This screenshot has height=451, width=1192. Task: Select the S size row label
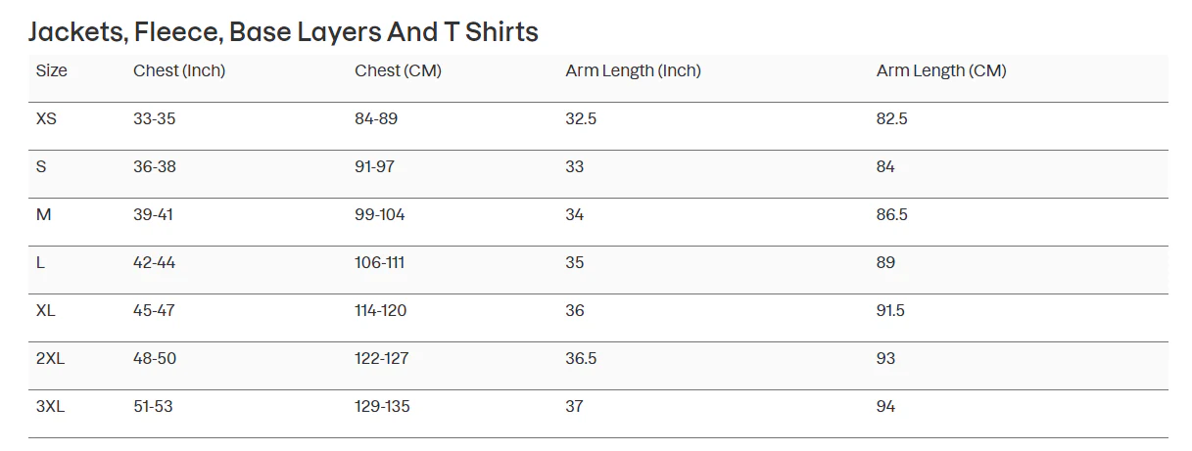pos(41,166)
